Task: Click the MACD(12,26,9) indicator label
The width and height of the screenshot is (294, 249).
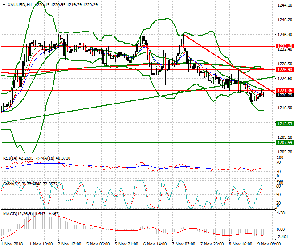Action: pos(17,214)
